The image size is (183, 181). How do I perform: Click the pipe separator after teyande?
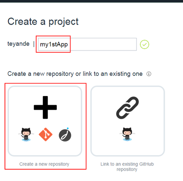tap(34, 44)
